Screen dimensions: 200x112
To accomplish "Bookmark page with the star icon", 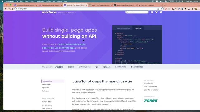I will 162,9.
